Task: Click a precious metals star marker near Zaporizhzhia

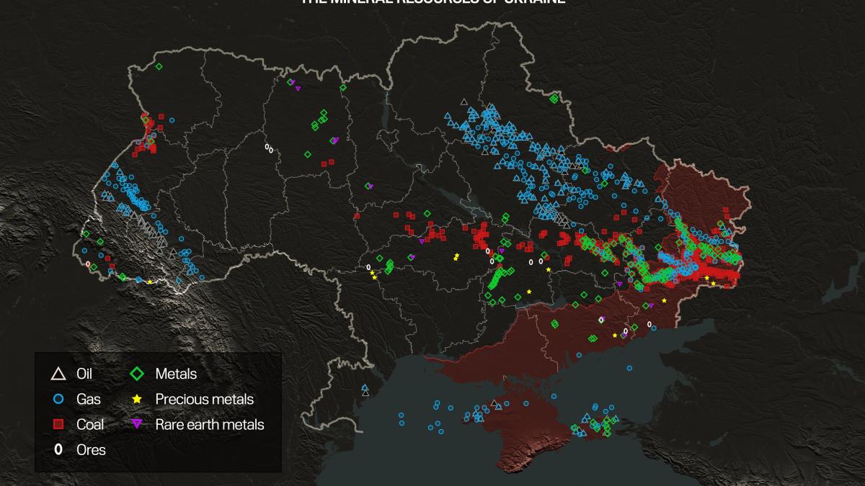Action: click(x=615, y=335)
